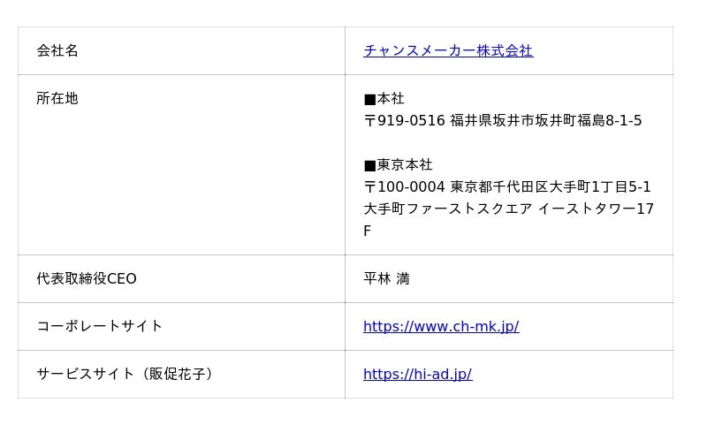Select the 代表取締役CEO row label
The width and height of the screenshot is (707, 425).
click(87, 279)
